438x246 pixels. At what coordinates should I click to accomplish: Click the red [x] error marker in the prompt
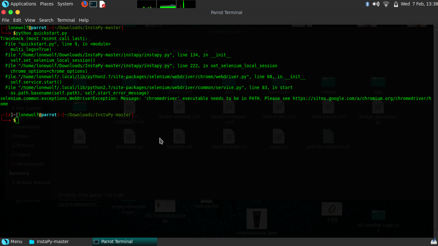[9, 115]
